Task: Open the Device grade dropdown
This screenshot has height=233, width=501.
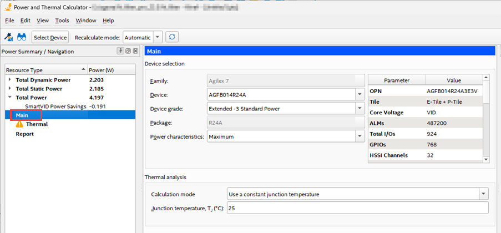Action: point(360,109)
